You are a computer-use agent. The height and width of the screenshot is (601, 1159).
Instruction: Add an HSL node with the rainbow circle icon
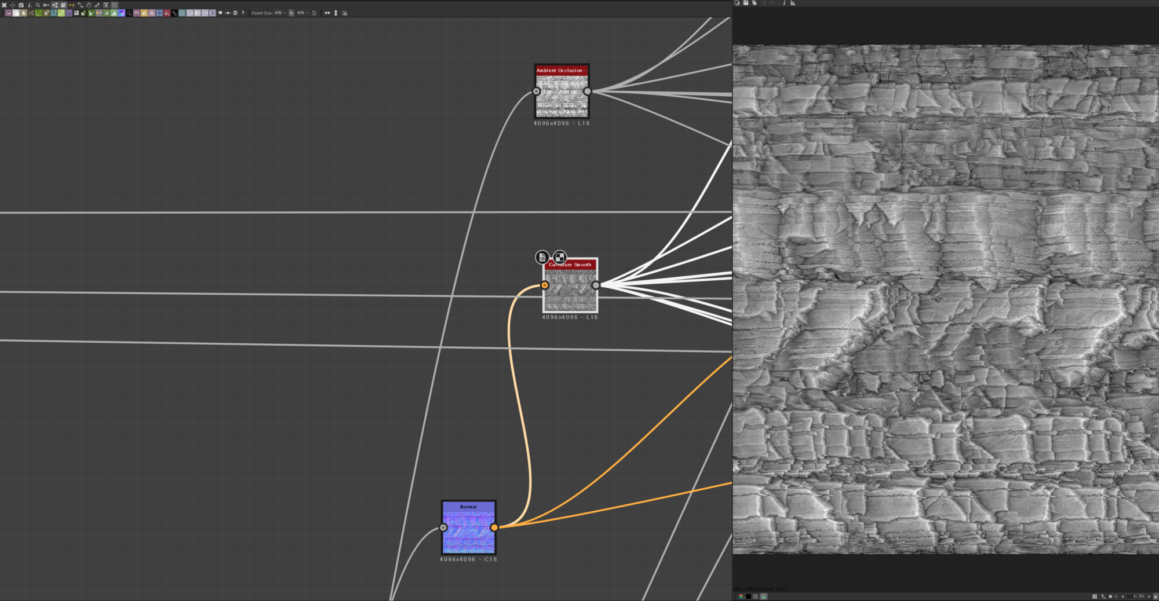point(122,13)
